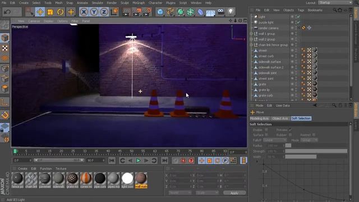Open Material Manager Create menu

click(22, 168)
